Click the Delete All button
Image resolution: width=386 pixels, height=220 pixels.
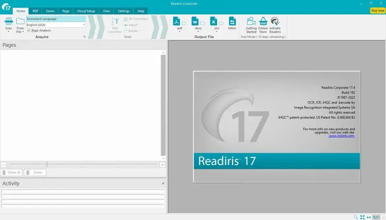pos(11,173)
